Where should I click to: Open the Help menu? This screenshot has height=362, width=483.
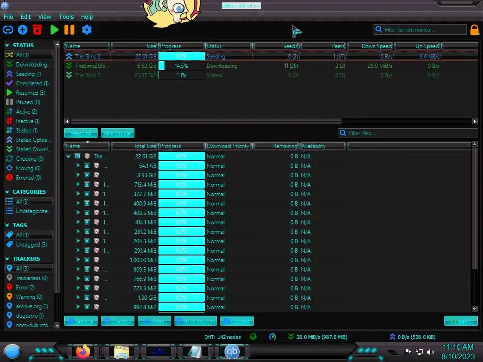pos(87,16)
